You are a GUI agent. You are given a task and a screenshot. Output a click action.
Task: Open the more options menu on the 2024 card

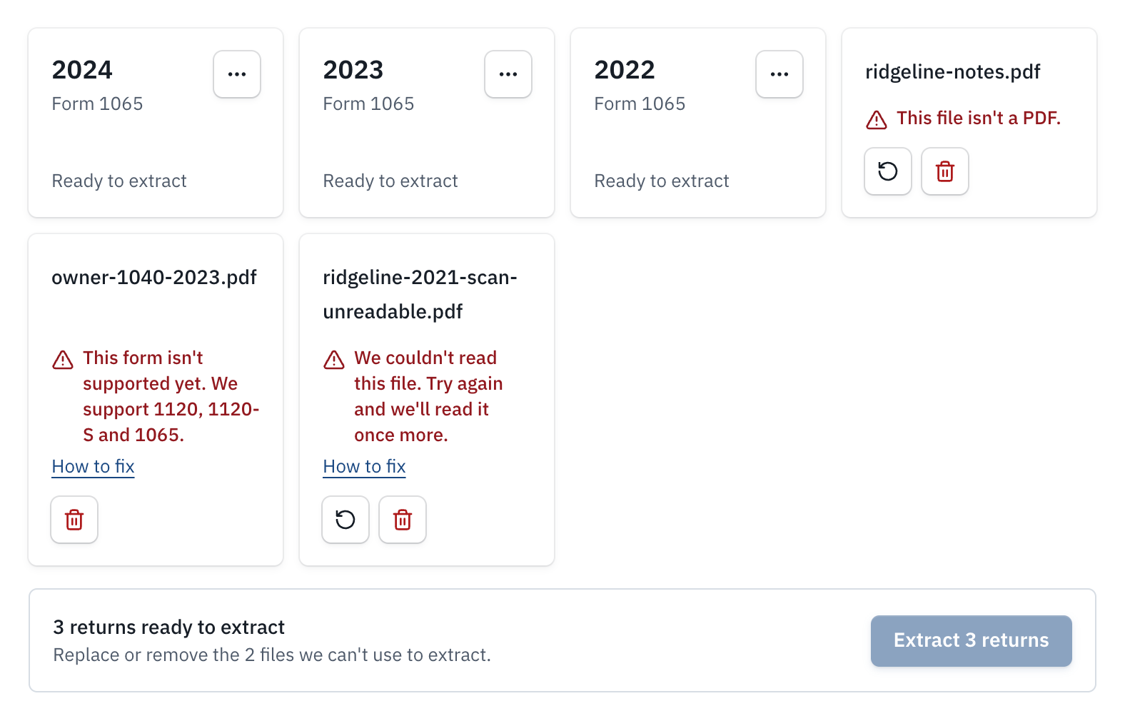click(237, 74)
